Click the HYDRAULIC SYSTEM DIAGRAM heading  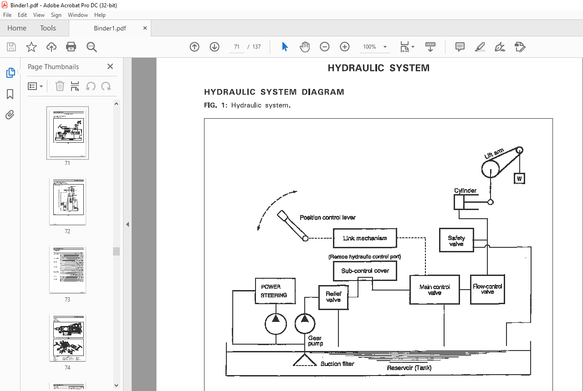click(x=274, y=92)
